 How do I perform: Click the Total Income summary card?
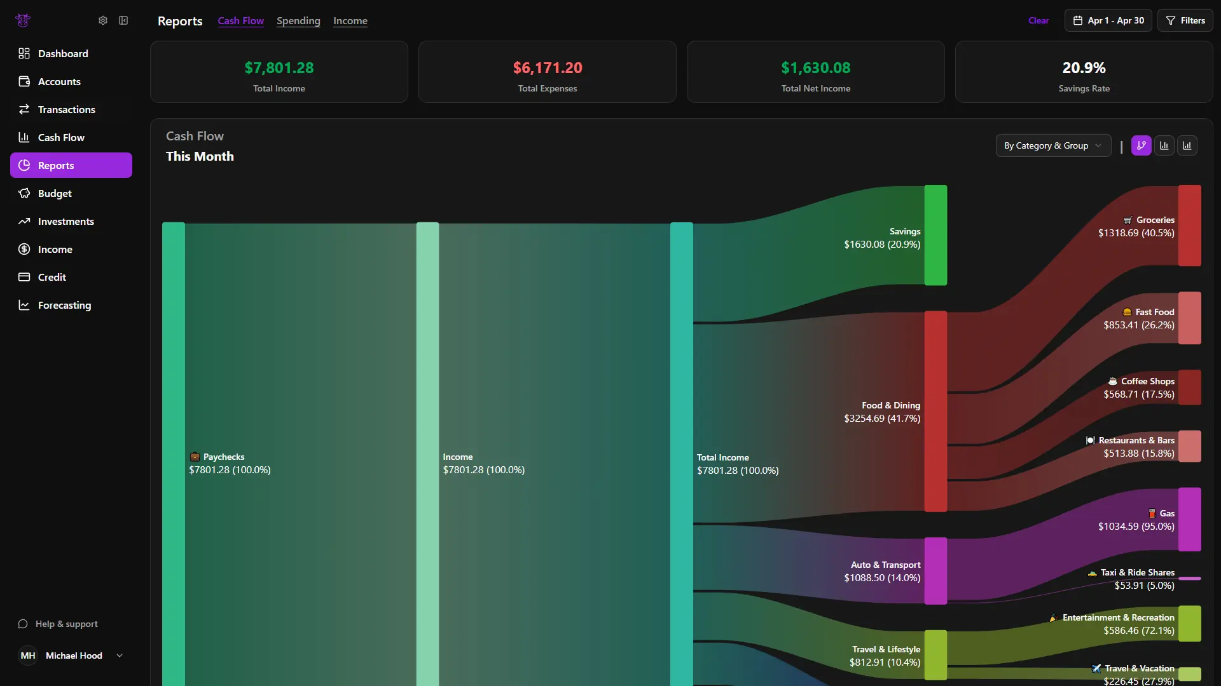point(279,72)
